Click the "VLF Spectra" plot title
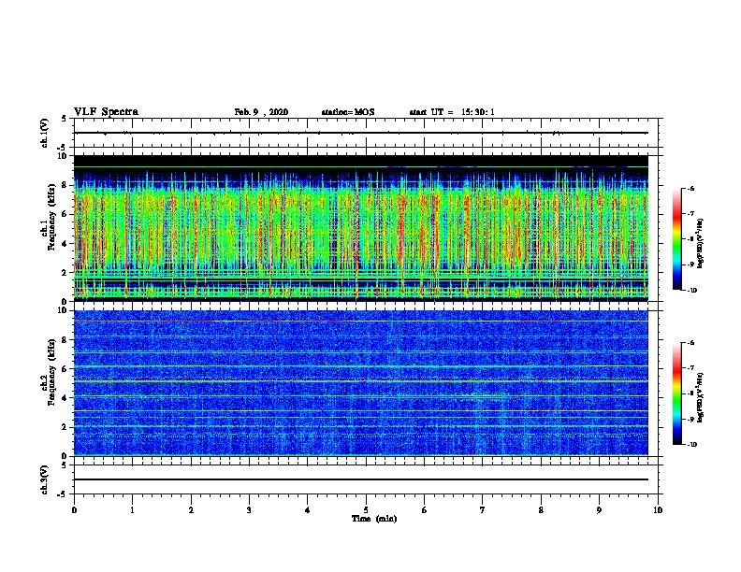The image size is (741, 572). (106, 112)
